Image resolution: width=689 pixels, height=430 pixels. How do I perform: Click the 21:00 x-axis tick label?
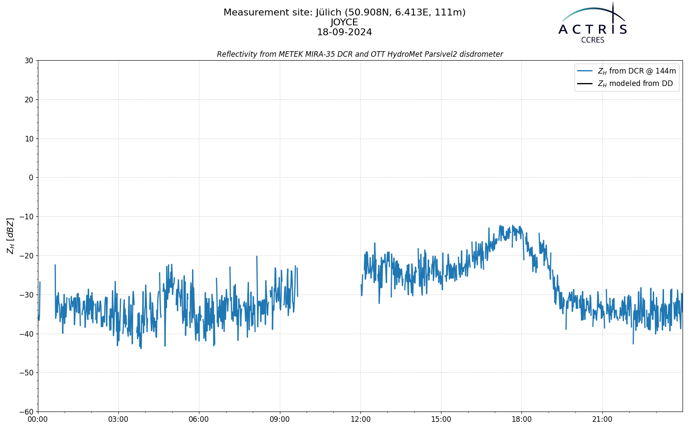(x=602, y=419)
